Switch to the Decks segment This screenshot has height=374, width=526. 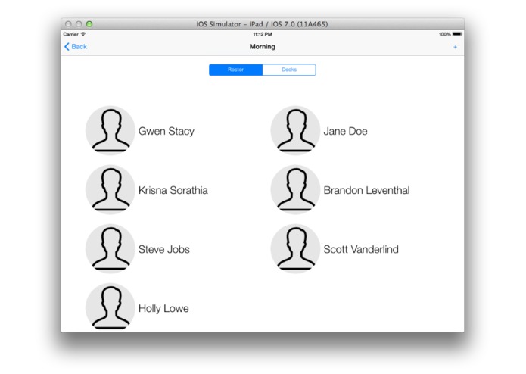point(289,70)
